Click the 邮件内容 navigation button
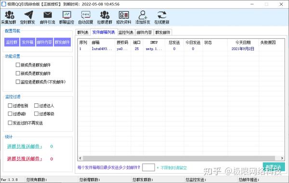This screenshot has width=289, height=183. coord(44,42)
